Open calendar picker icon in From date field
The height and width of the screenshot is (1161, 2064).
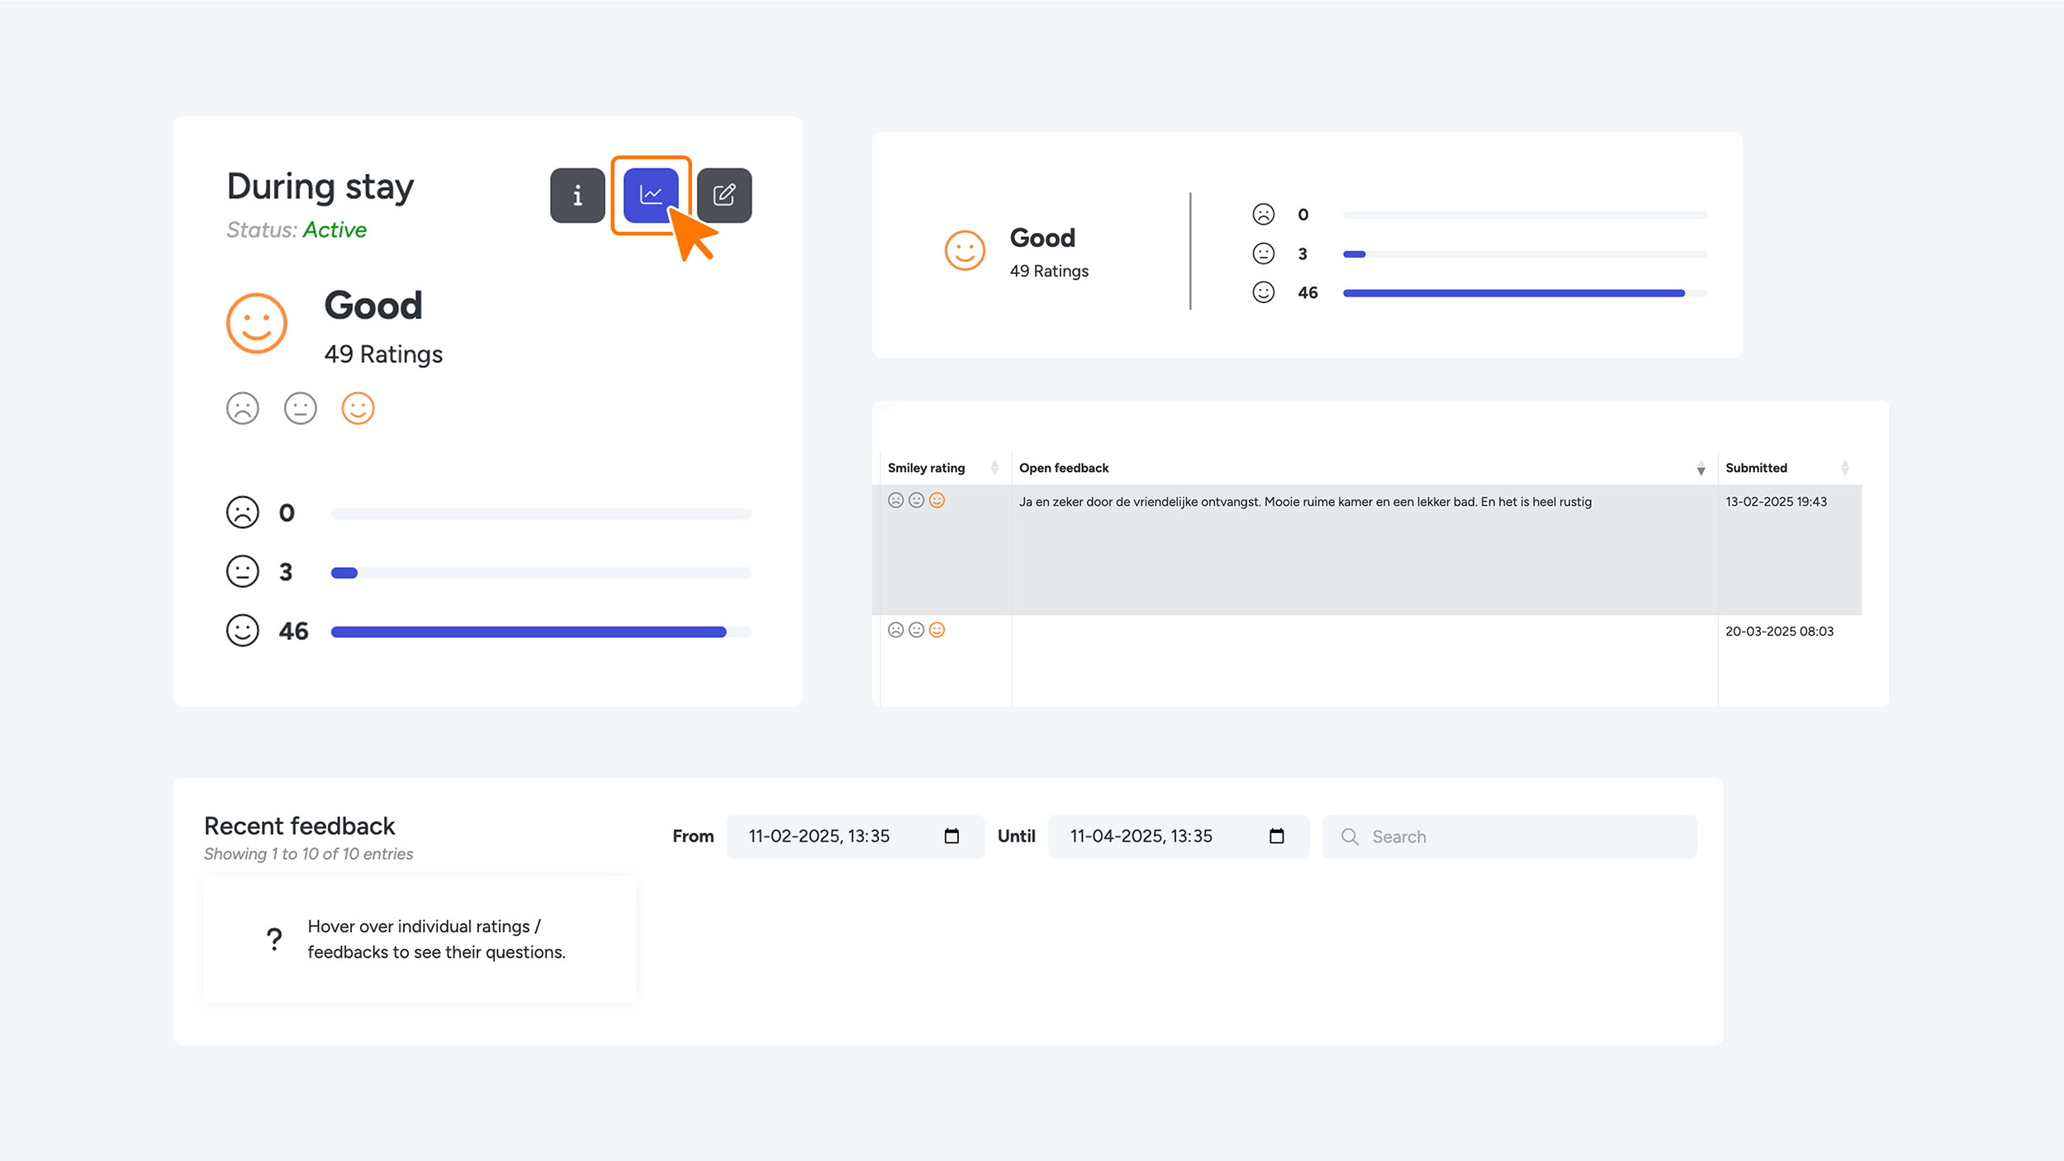coord(951,836)
